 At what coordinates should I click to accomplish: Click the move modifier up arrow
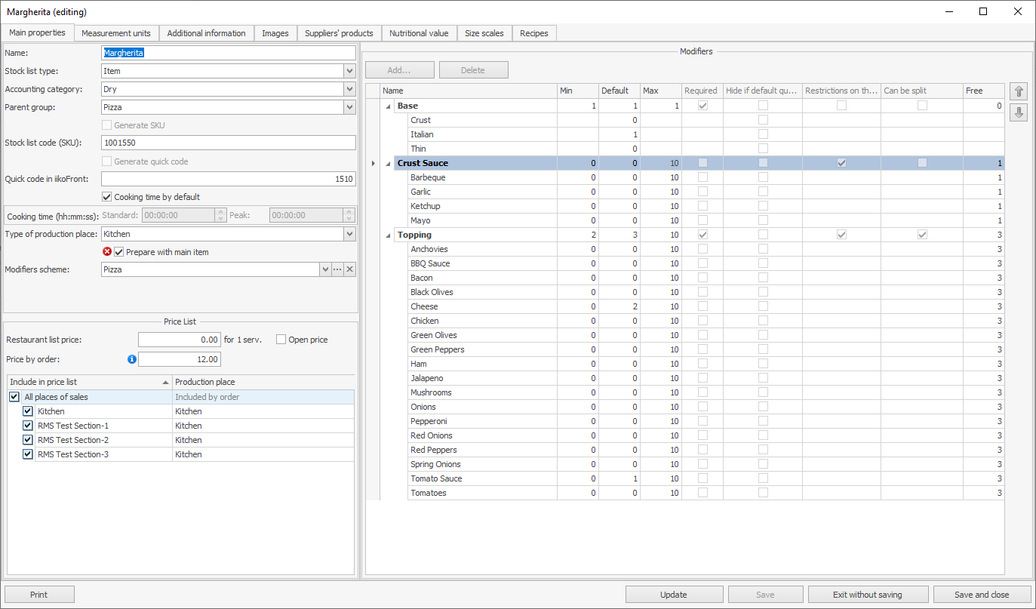coord(1019,91)
